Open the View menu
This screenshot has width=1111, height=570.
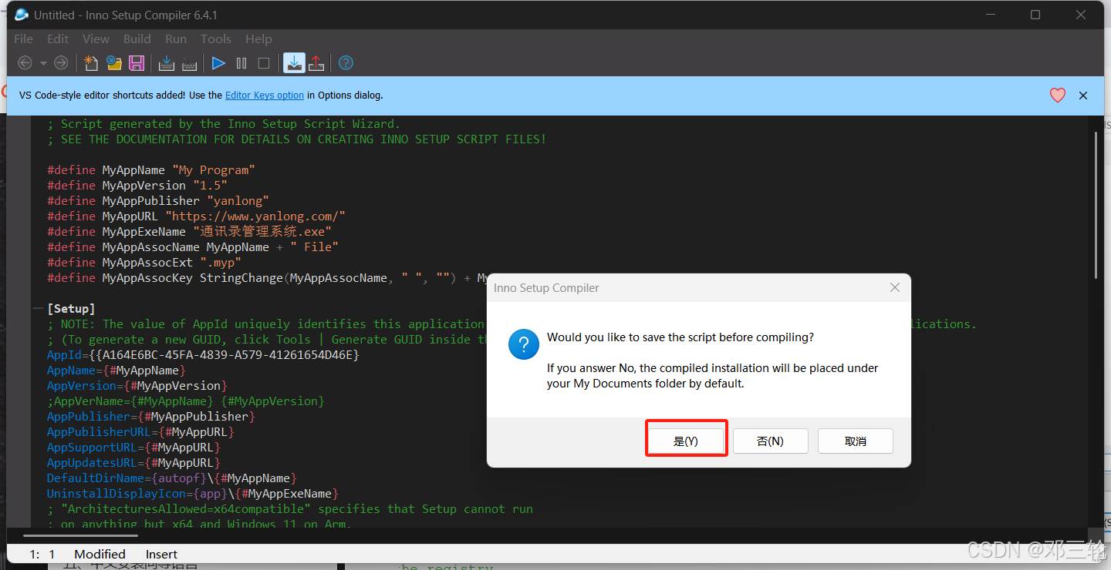tap(96, 39)
